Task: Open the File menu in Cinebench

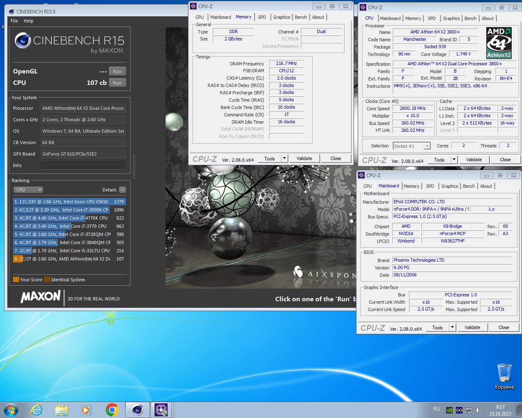Action: pos(14,21)
